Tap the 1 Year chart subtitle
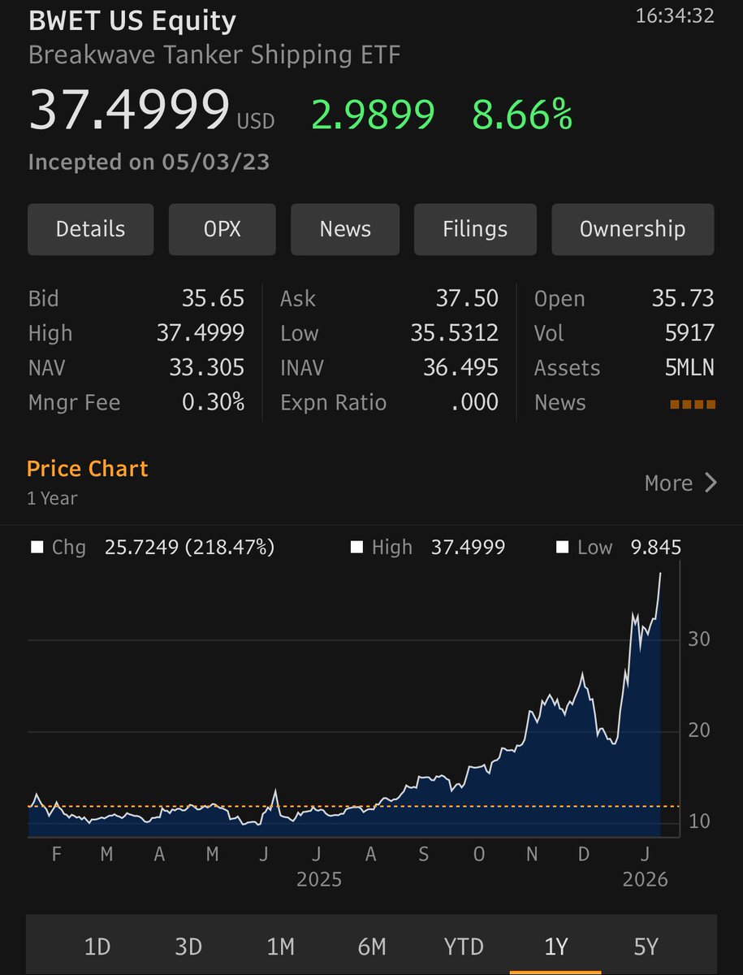This screenshot has width=743, height=975. 52,499
